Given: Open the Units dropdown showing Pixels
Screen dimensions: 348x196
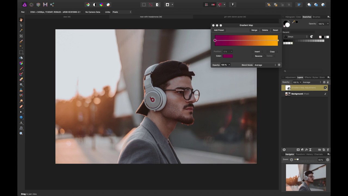Looking at the screenshot, I should (122, 12).
